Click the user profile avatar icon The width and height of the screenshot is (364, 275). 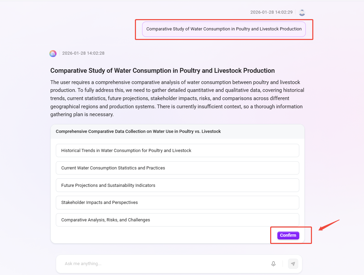click(x=302, y=12)
